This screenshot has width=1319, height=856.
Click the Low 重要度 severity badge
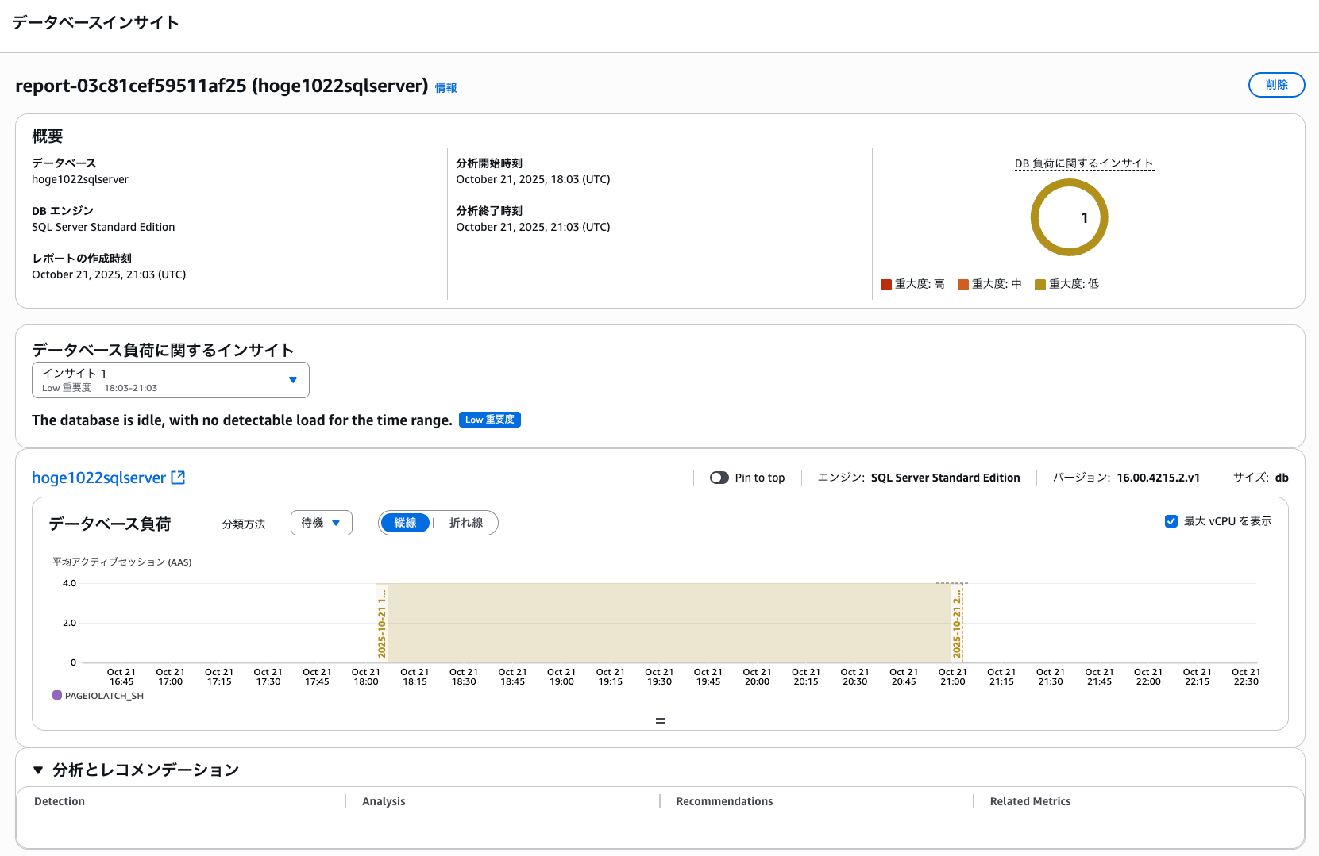tap(489, 420)
